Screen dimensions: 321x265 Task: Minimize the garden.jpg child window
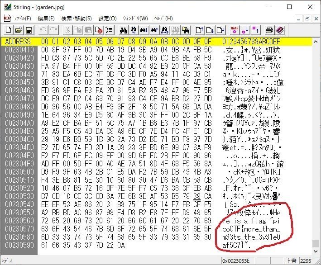298,19
